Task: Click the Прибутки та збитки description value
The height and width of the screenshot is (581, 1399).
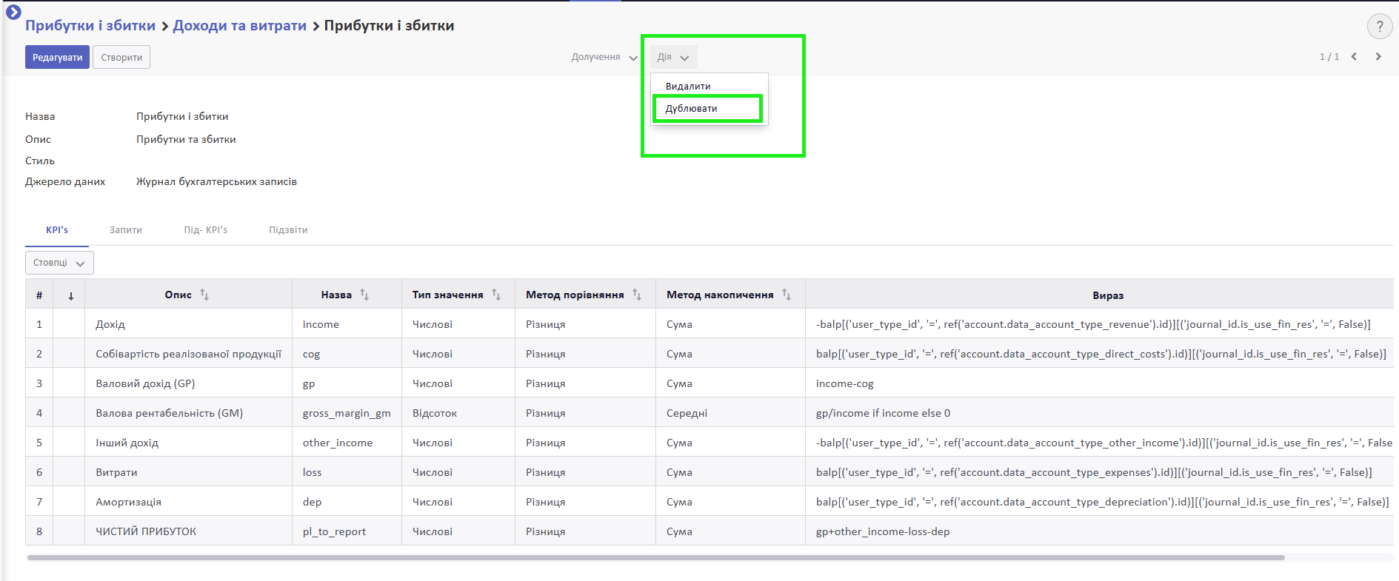Action: click(x=186, y=139)
